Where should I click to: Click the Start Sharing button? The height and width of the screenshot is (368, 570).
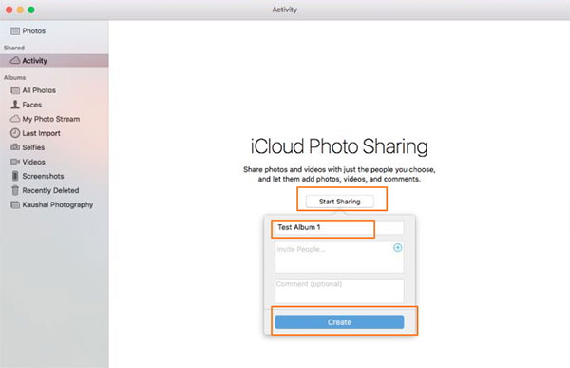(340, 202)
